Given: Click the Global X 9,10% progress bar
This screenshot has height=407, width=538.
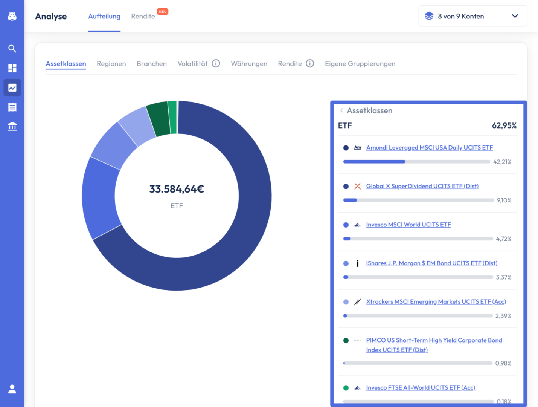Looking at the screenshot, I should (x=418, y=200).
